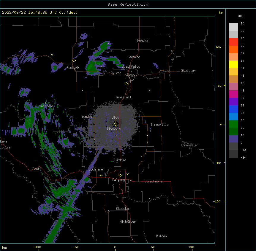Image resolution: width=256 pixels, height=251 pixels.
Task: Click the white plus marker north of Drumheller
Action: pyautogui.click(x=182, y=112)
